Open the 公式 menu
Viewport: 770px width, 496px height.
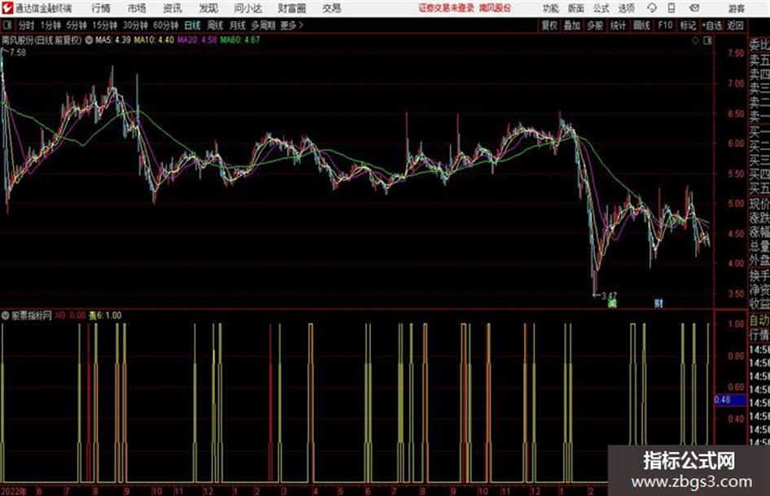[x=601, y=8]
